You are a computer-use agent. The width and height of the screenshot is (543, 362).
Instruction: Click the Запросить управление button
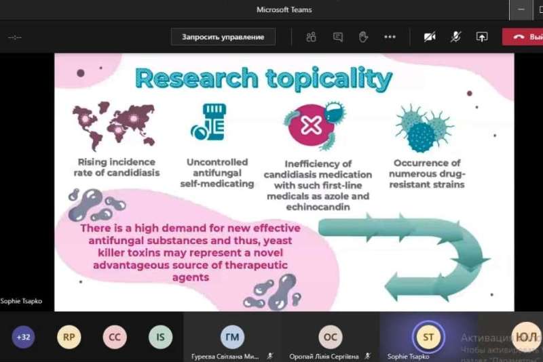click(x=223, y=37)
